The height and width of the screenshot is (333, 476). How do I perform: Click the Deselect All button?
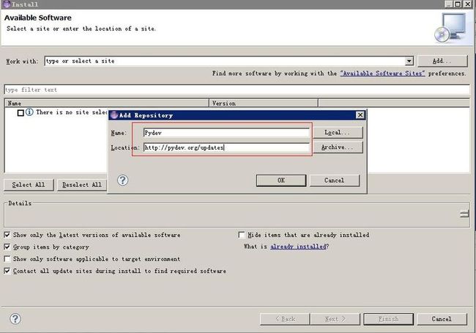[82, 185]
